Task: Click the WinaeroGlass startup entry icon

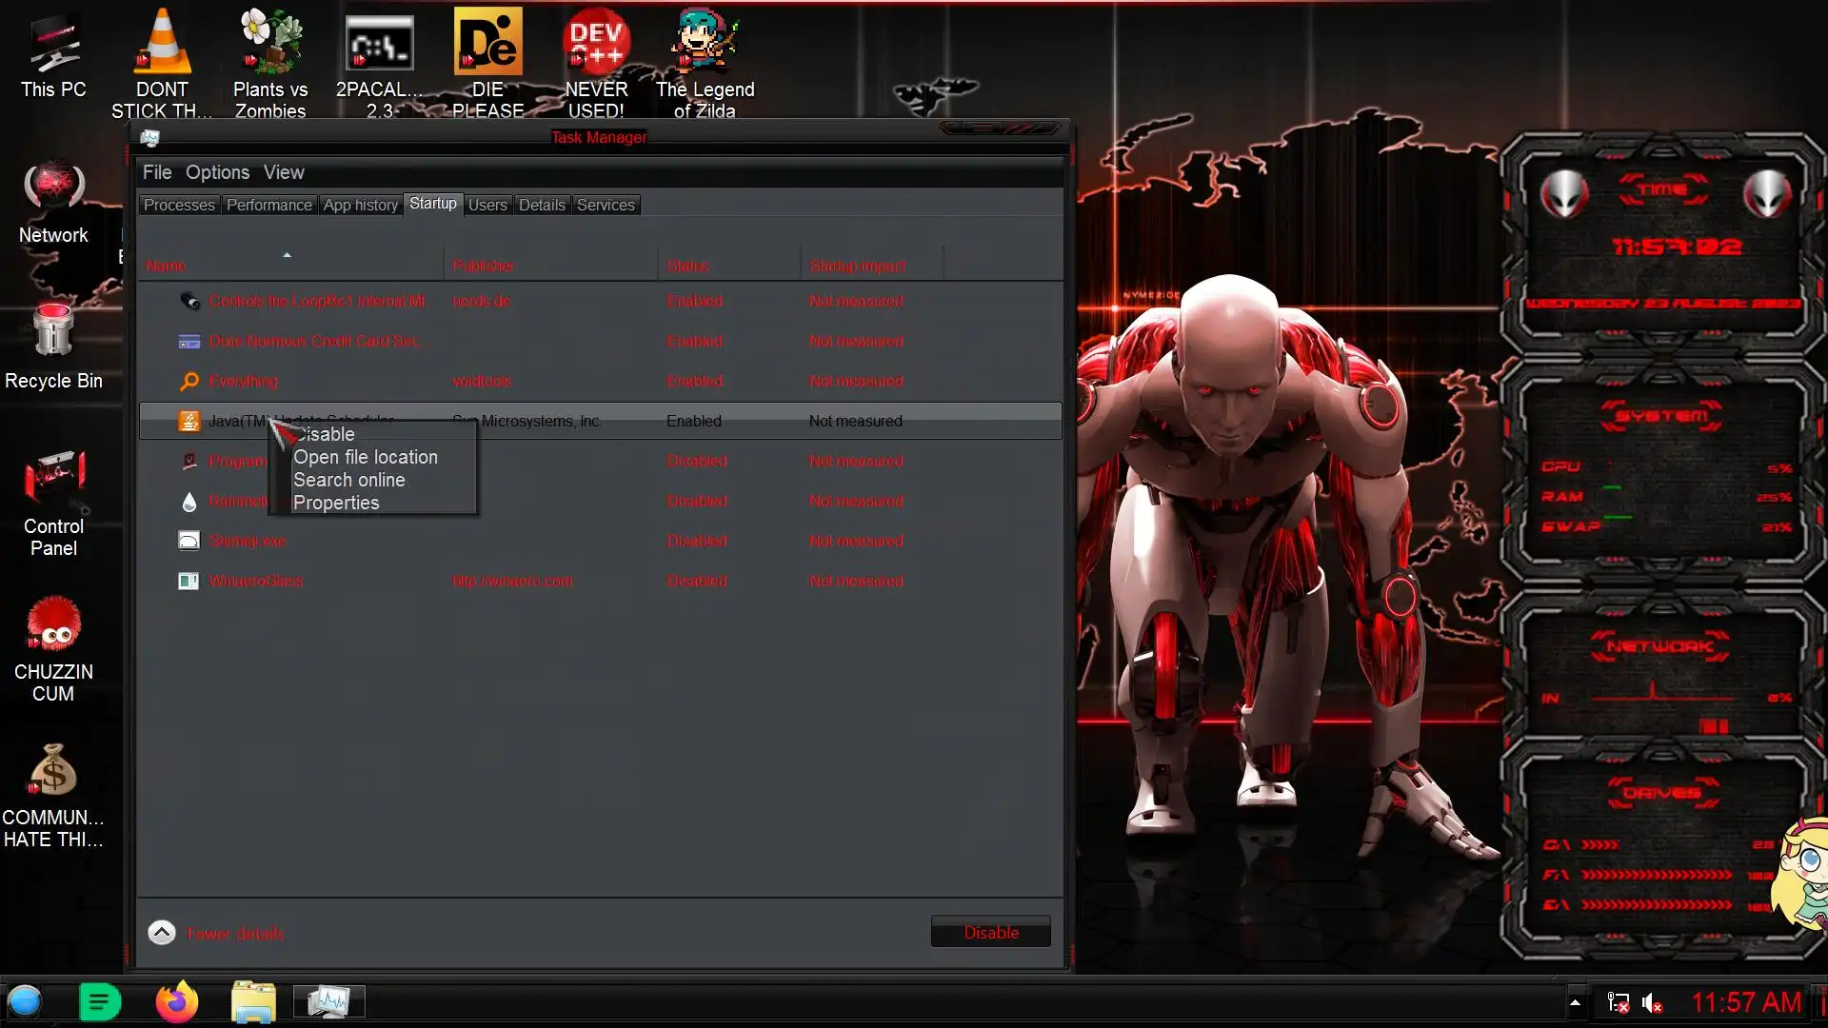Action: pos(189,581)
